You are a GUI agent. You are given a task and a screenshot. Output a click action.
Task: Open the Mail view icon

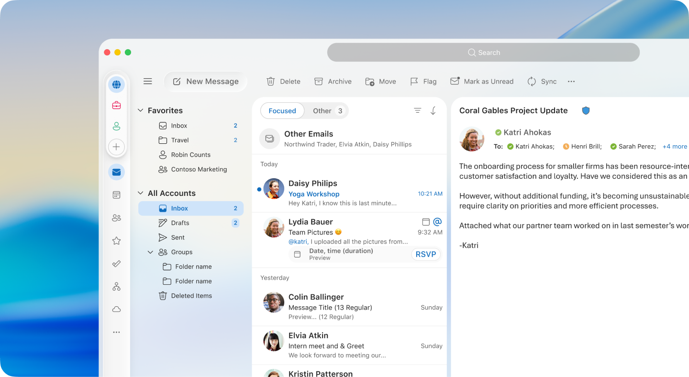pos(116,172)
